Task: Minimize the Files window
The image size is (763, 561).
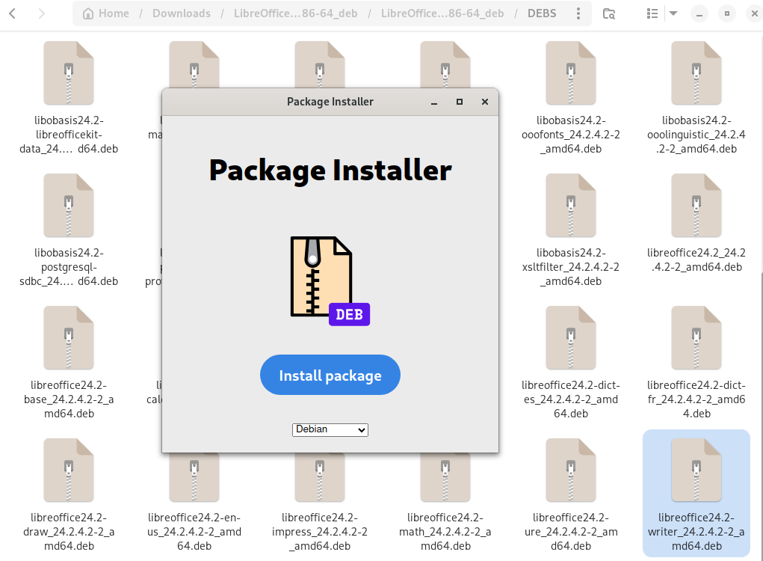Action: pos(699,13)
